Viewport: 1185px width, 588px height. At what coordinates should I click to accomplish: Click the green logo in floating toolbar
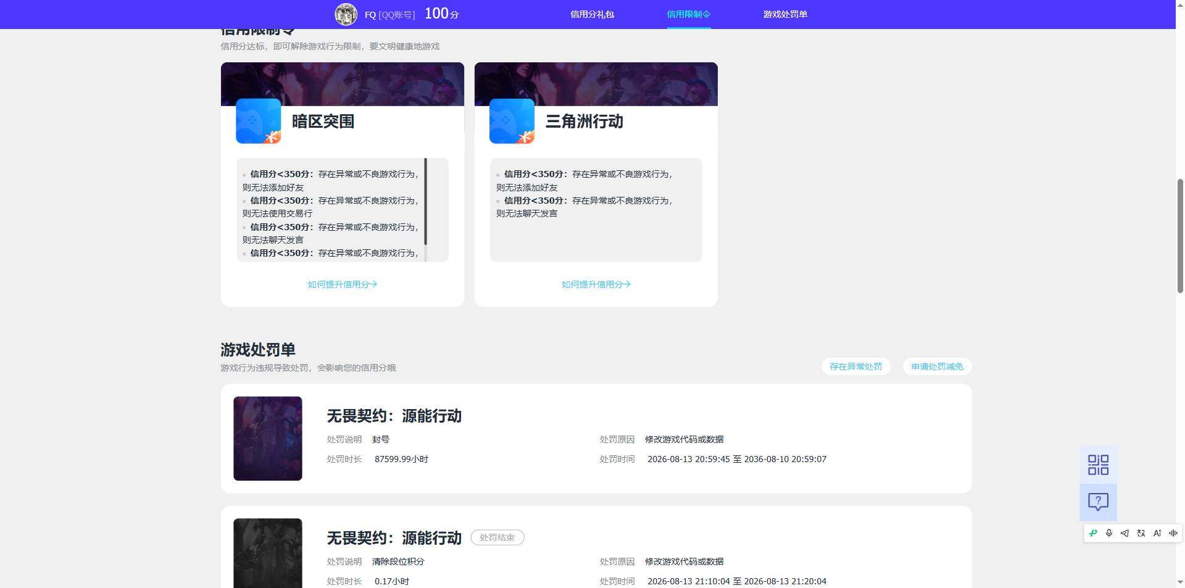coord(1093,533)
